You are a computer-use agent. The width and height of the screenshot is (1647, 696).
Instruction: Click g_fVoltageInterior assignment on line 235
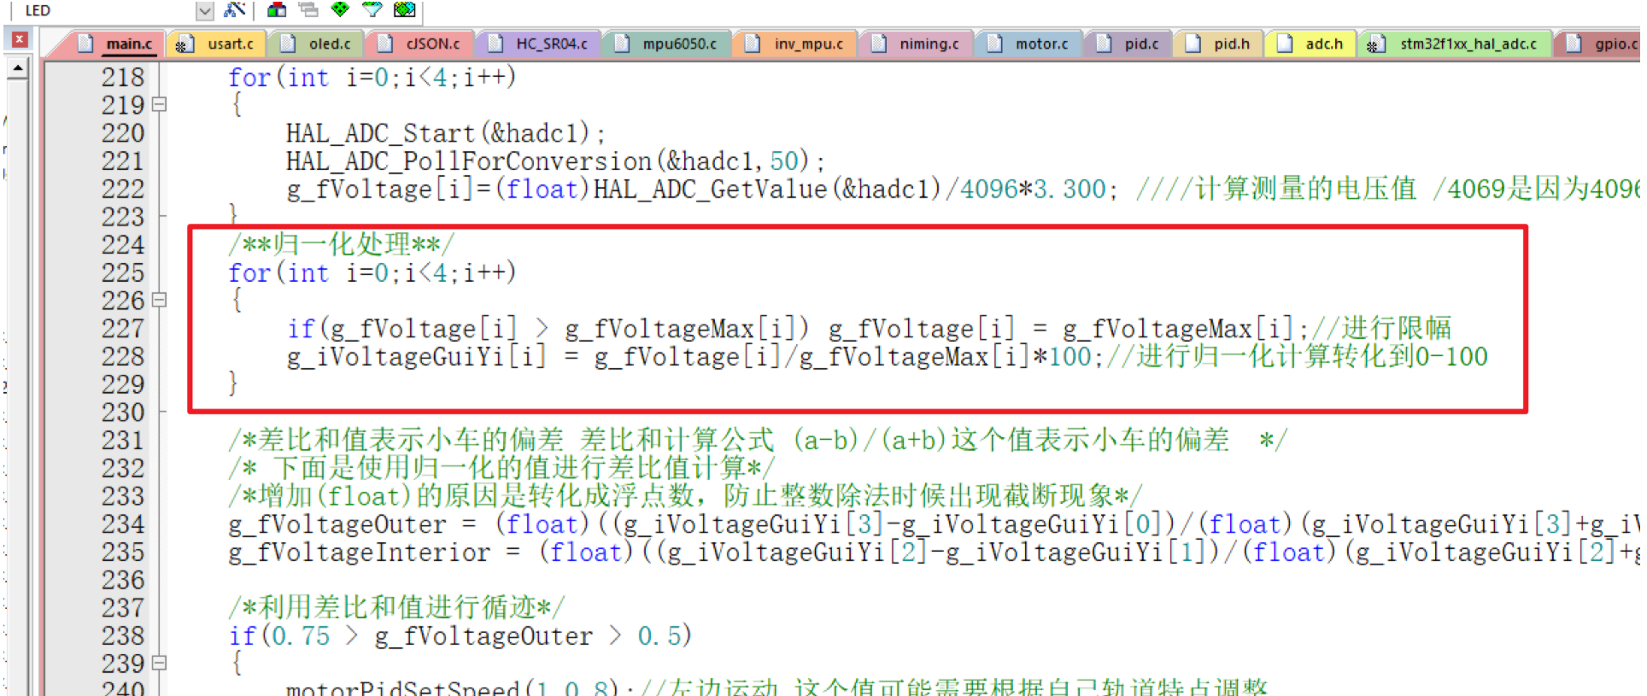click(x=935, y=553)
